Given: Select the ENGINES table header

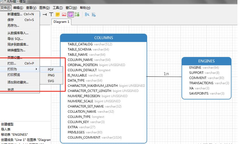Looking at the screenshot, I should tap(206, 61).
